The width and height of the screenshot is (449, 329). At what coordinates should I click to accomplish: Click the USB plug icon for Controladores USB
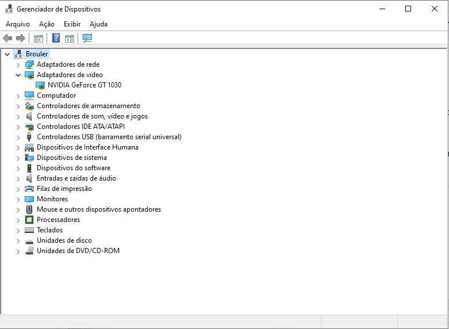click(x=29, y=137)
